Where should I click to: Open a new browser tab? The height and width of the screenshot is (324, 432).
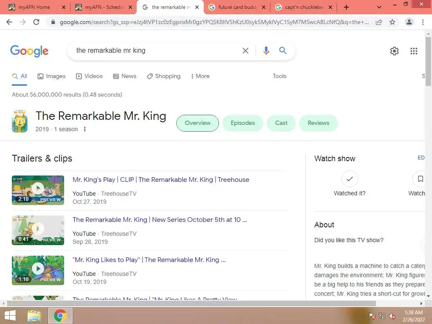[x=346, y=7]
